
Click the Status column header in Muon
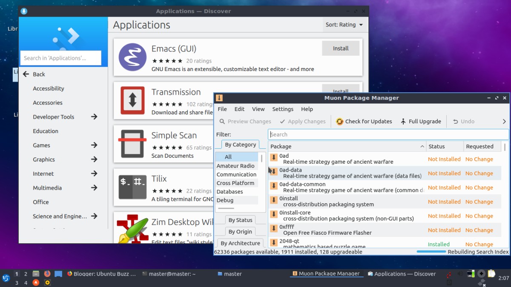tap(445, 146)
